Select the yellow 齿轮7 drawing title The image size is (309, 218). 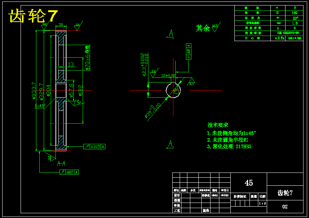tap(33, 16)
